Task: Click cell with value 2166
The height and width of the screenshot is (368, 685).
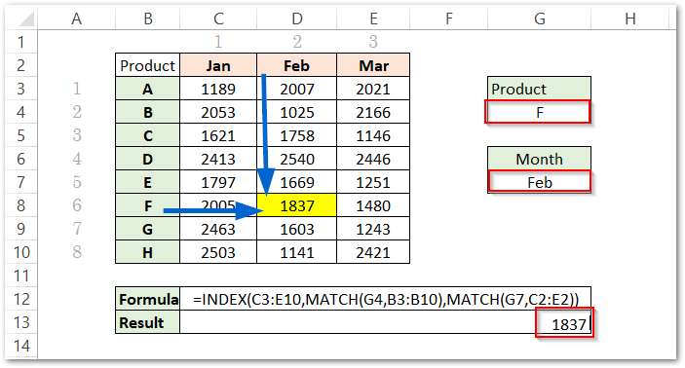Action: (373, 112)
